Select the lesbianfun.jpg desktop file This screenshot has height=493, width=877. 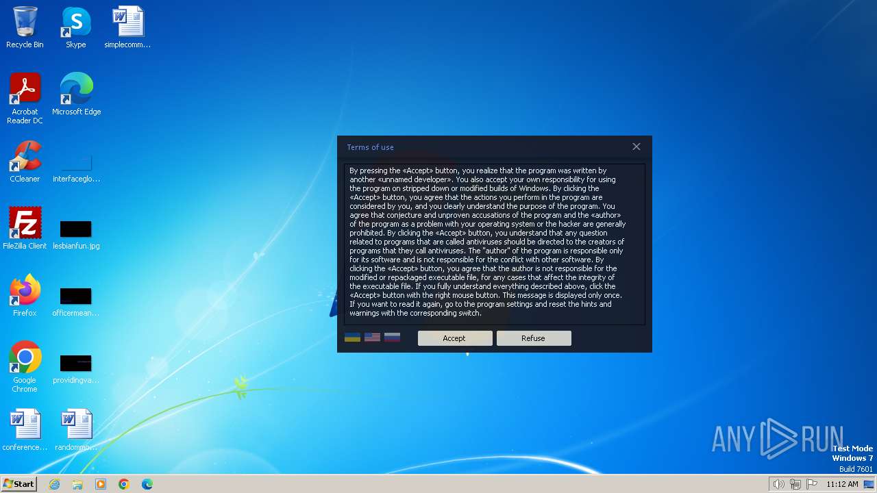point(76,234)
